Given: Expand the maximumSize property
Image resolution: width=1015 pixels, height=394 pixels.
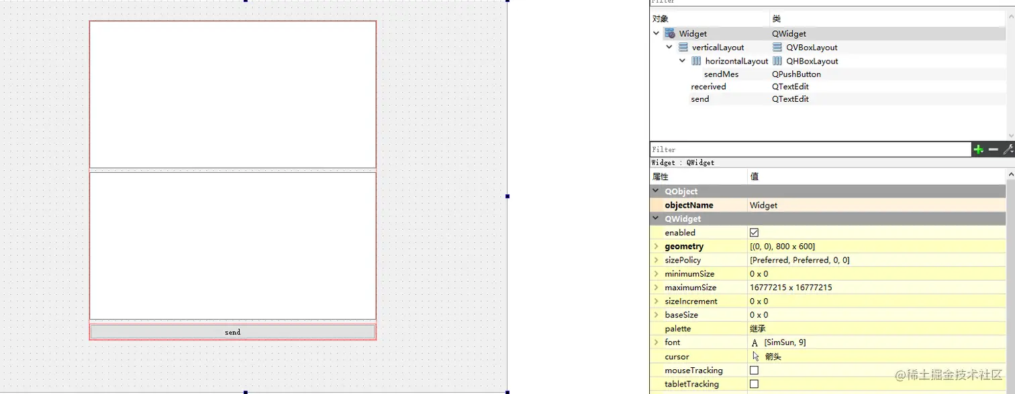Looking at the screenshot, I should tap(656, 287).
